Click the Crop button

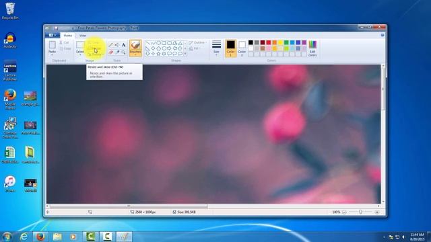click(94, 43)
